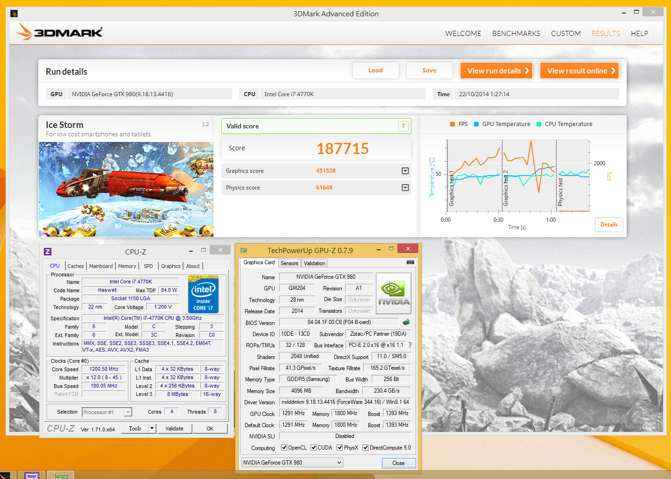671x479 pixels.
Task: Switch to the About tab in CPU-Z
Action: coord(193,266)
